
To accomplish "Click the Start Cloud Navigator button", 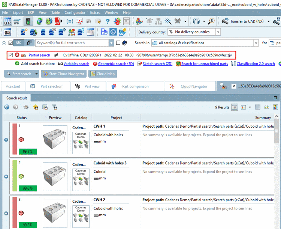I will [x=64, y=74].
